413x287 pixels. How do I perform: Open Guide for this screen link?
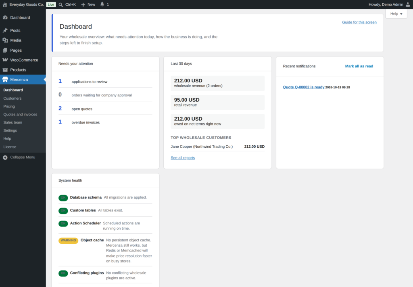(359, 22)
